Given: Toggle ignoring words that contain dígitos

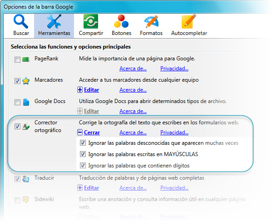Looking at the screenshot, I should point(83,165).
